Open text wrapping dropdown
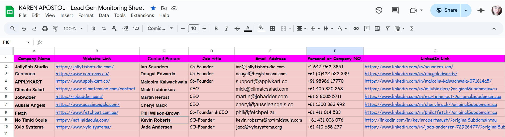The image size is (505, 137). coord(329,29)
